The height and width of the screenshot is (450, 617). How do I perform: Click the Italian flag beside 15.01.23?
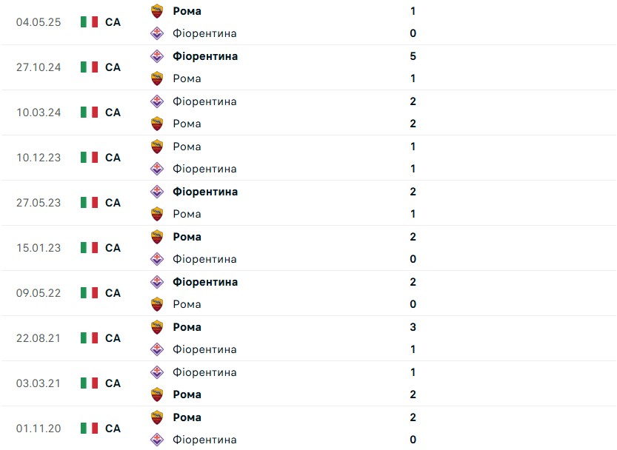[x=89, y=248]
